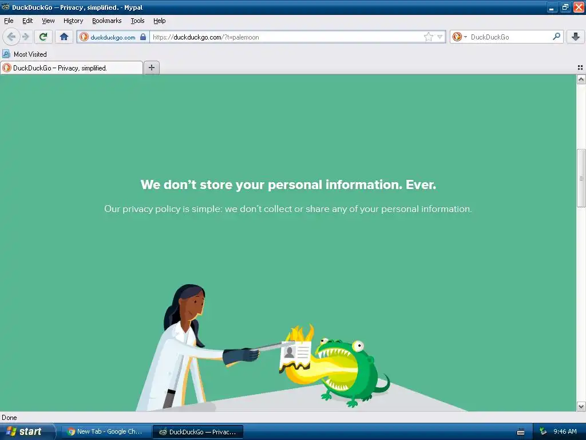
Task: Click the system tray network icon
Action: [x=543, y=431]
